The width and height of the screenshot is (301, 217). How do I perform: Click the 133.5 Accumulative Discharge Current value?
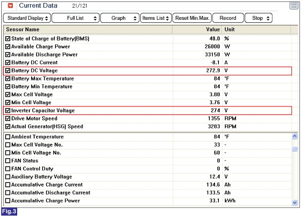click(x=213, y=193)
